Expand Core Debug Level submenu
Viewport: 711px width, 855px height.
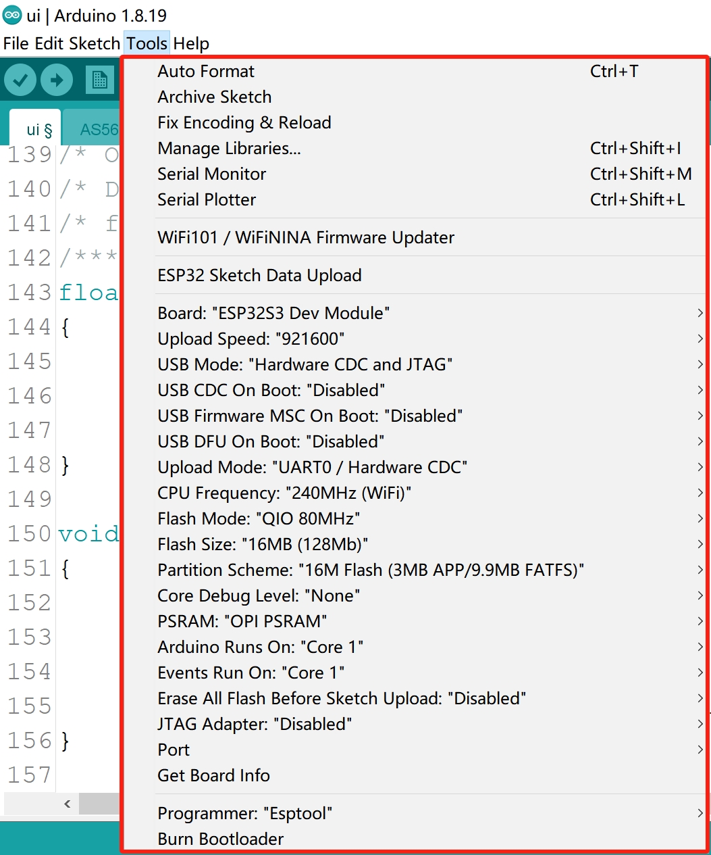click(x=414, y=595)
